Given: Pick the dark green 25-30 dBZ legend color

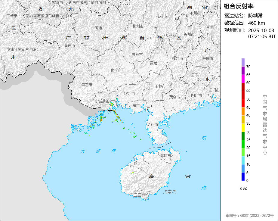Looking at the screenshot, I should pyautogui.click(x=243, y=136).
